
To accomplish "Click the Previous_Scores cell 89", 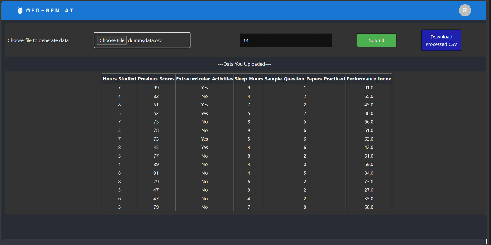I will click(x=156, y=165).
